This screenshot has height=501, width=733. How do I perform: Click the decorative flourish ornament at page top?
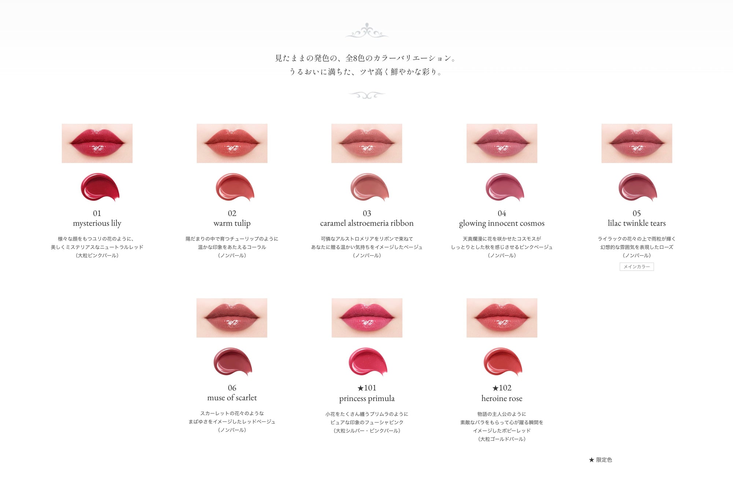tap(367, 31)
